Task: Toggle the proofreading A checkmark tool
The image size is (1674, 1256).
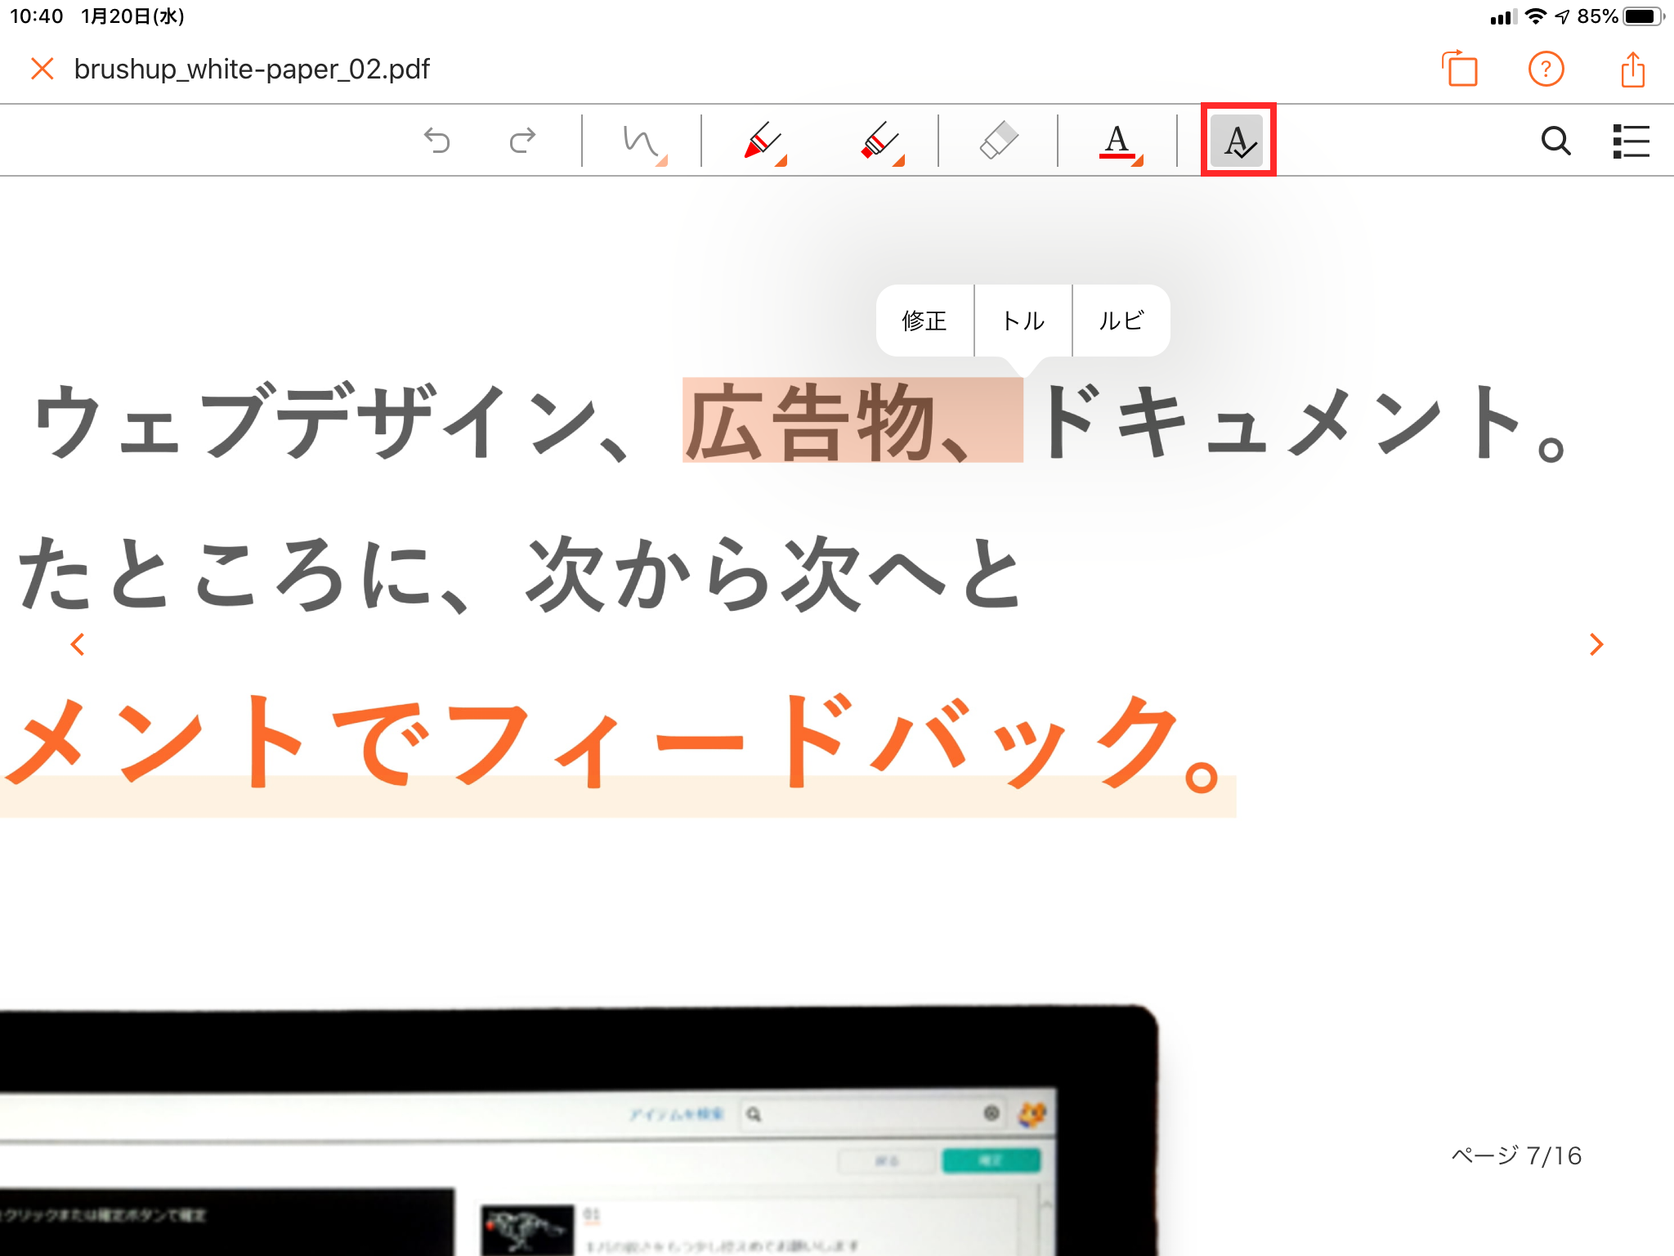Action: pyautogui.click(x=1238, y=141)
